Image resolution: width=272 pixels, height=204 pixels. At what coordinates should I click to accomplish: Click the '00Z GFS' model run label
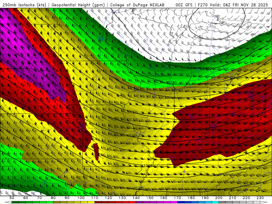click(184, 5)
